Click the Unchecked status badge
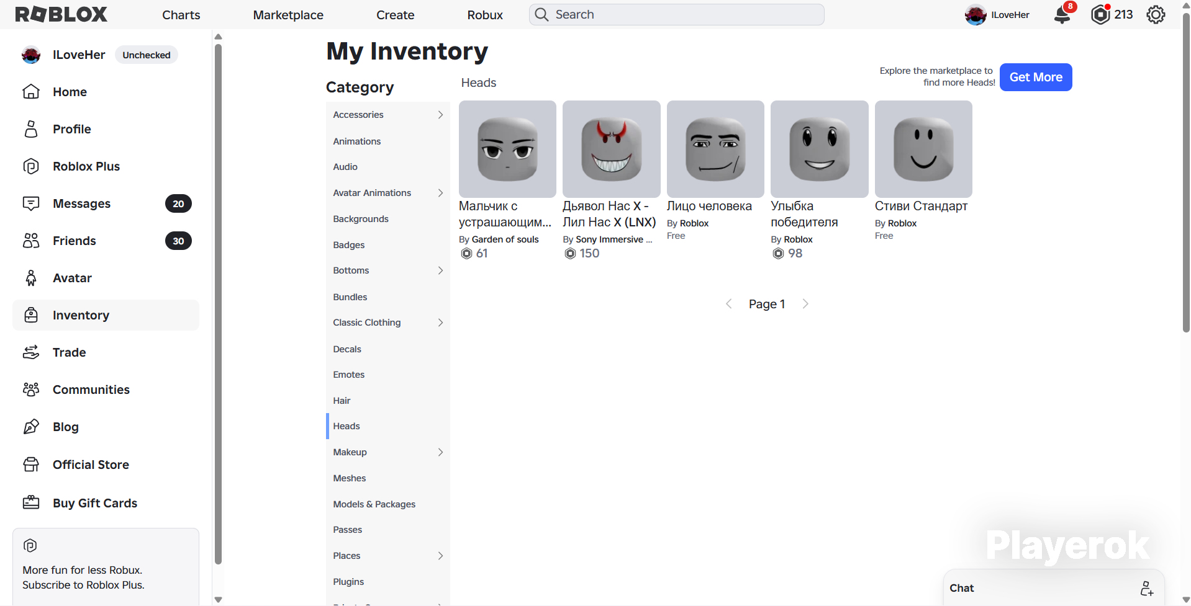Viewport: 1191px width, 606px height. (147, 55)
